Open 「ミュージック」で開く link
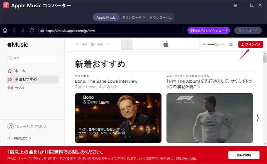This screenshot has width=267, height=164. [x=31, y=127]
